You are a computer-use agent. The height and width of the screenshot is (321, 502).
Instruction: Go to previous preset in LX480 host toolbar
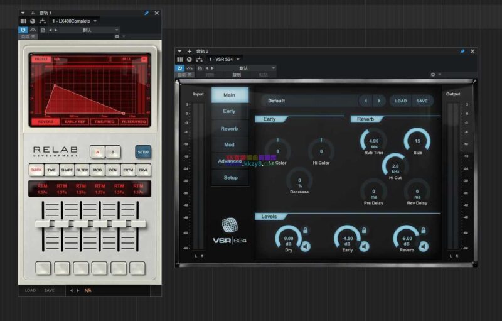coord(50,30)
